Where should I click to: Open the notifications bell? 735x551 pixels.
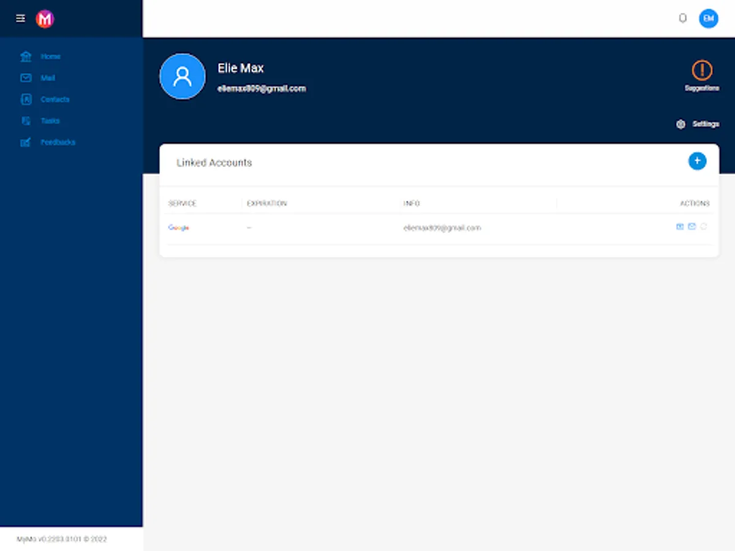(683, 18)
